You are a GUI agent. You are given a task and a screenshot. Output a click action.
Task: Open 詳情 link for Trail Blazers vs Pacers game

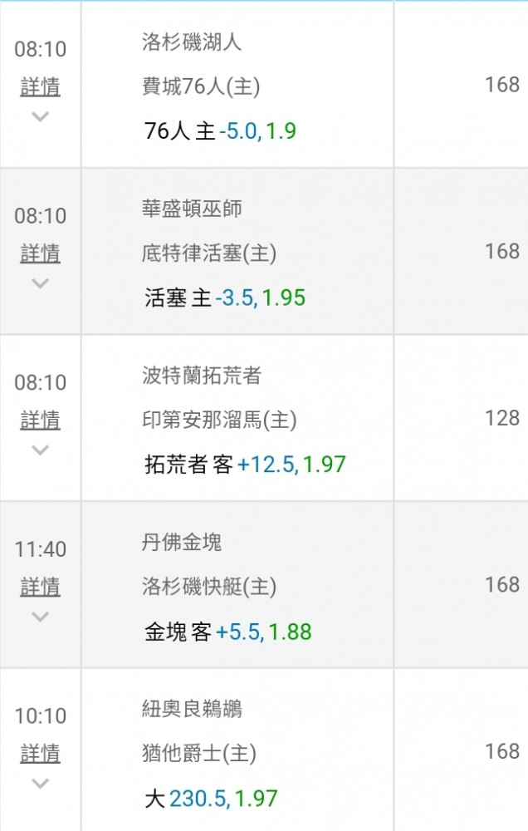40,420
